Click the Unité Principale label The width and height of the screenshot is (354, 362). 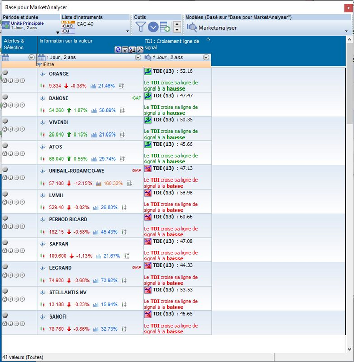coord(27,23)
